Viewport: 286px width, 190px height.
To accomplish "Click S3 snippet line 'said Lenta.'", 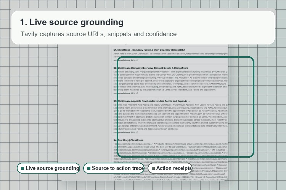I will pyautogui.click(x=172, y=129).
